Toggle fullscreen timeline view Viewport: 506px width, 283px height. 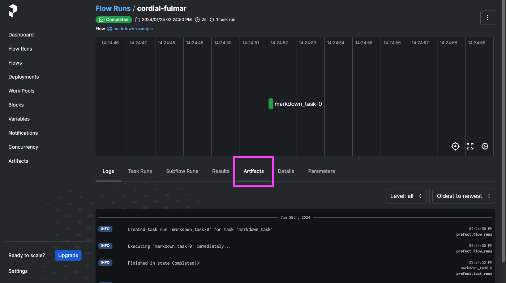(x=470, y=146)
